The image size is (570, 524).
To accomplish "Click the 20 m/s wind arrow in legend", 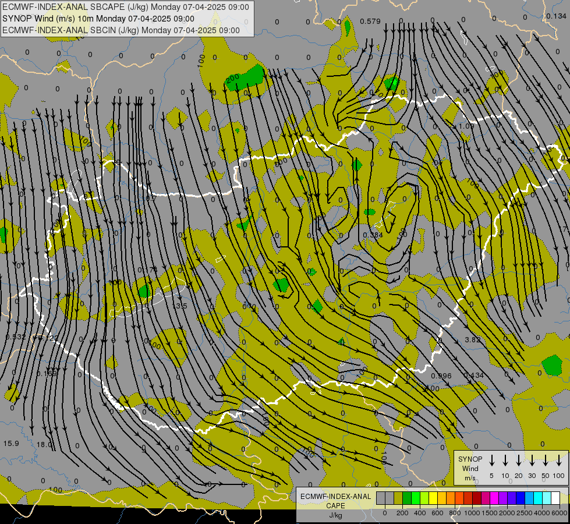I will [x=518, y=461].
